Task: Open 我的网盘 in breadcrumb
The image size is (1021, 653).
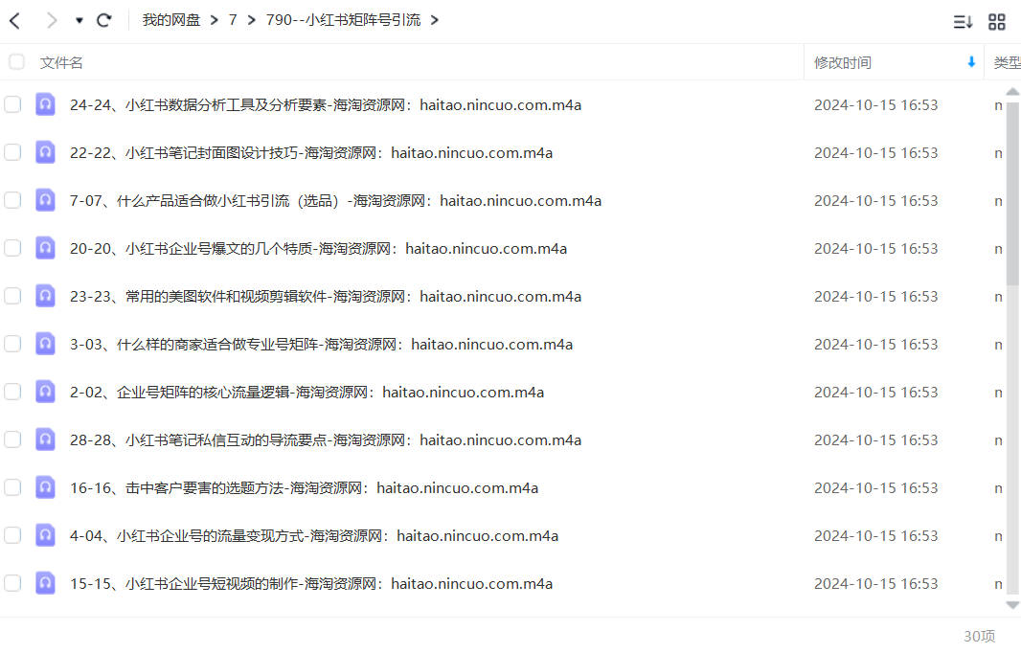Action: click(171, 20)
